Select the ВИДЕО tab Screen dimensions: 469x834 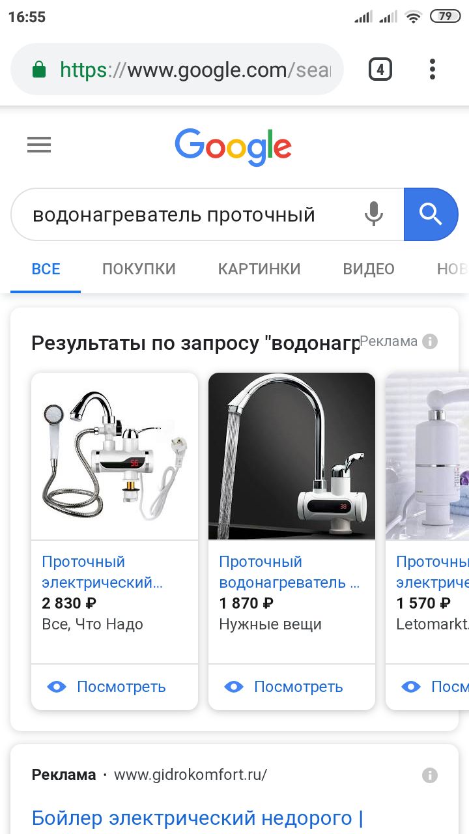369,269
